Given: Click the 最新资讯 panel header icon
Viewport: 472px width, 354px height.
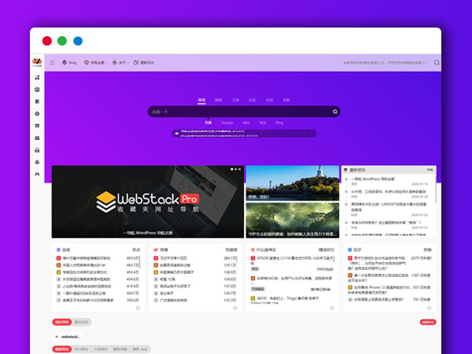Looking at the screenshot, I should [x=345, y=170].
